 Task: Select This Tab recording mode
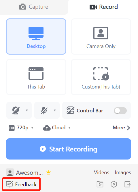click(36, 77)
